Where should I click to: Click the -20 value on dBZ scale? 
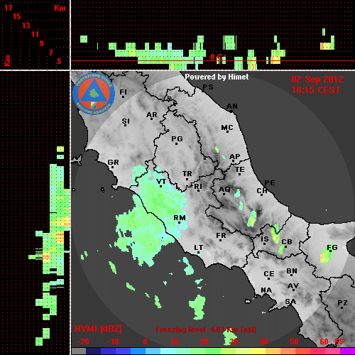click(x=83, y=342)
